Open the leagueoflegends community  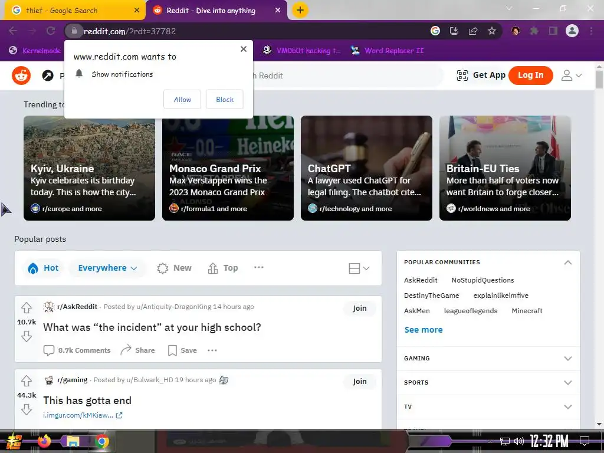pyautogui.click(x=470, y=310)
